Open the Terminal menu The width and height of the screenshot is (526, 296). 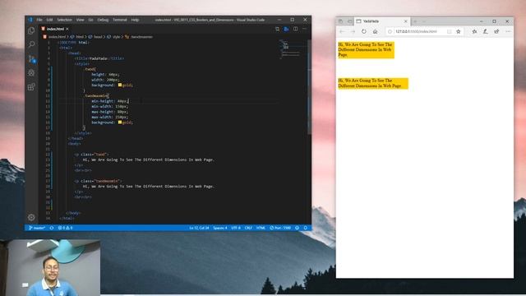[x=120, y=20]
